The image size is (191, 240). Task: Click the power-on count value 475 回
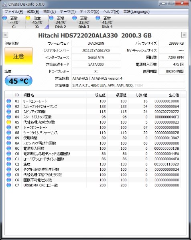coord(172,64)
